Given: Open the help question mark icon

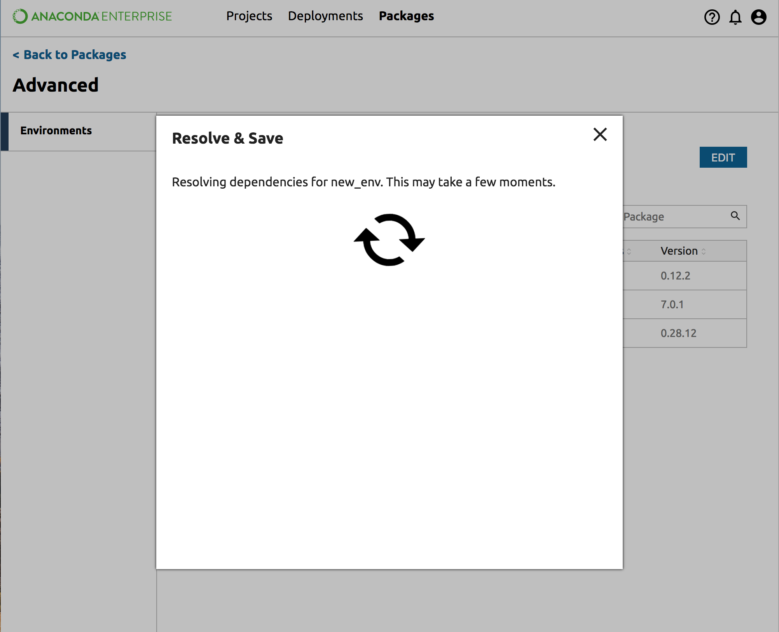Looking at the screenshot, I should (712, 17).
